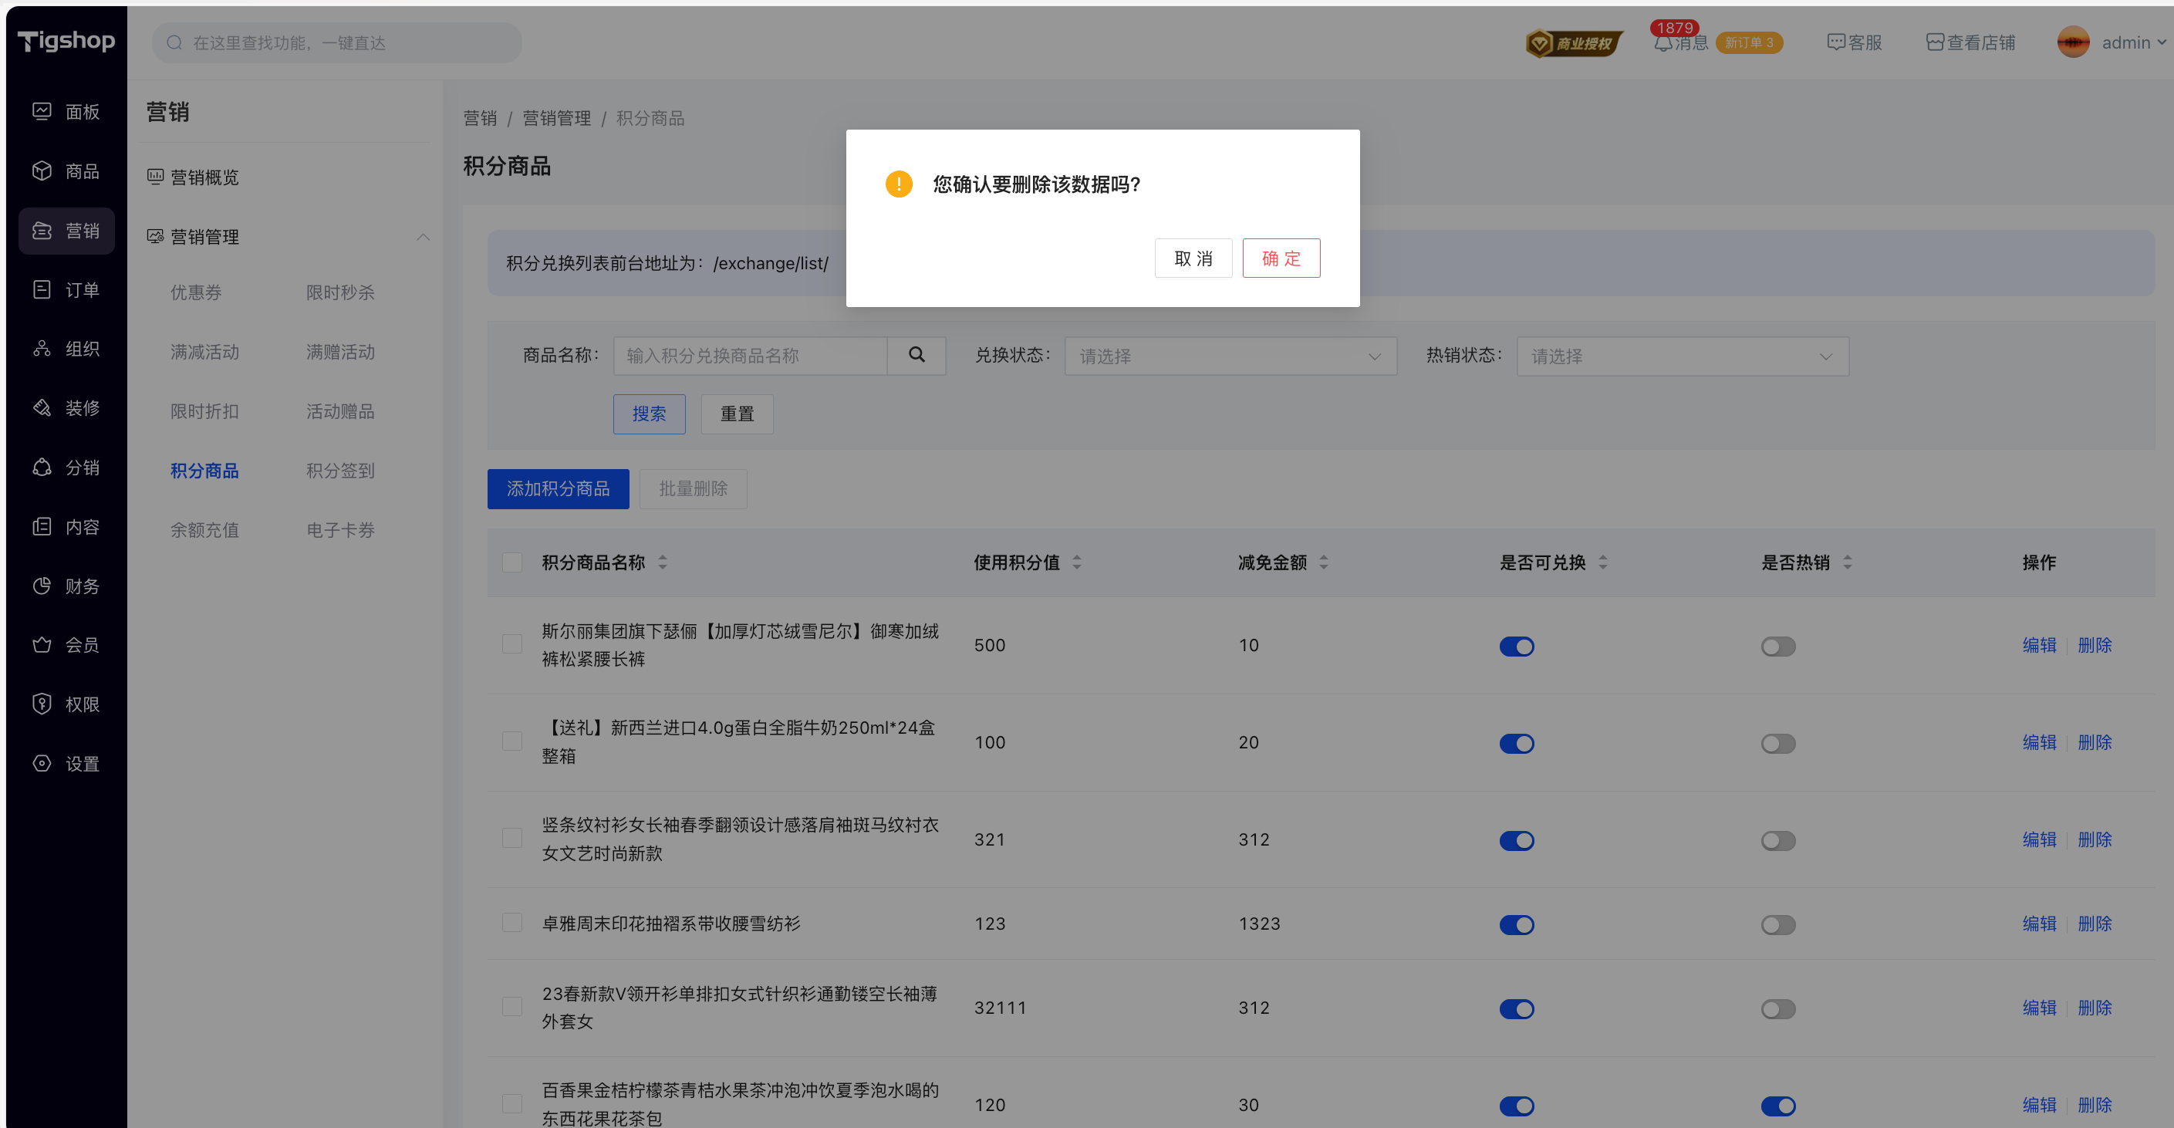
Task: Click the magnifier search icon beside product name
Action: pos(917,356)
